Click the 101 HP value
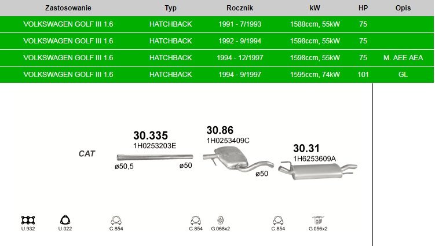Viewport: 435px width, 246px height. tap(363, 74)
